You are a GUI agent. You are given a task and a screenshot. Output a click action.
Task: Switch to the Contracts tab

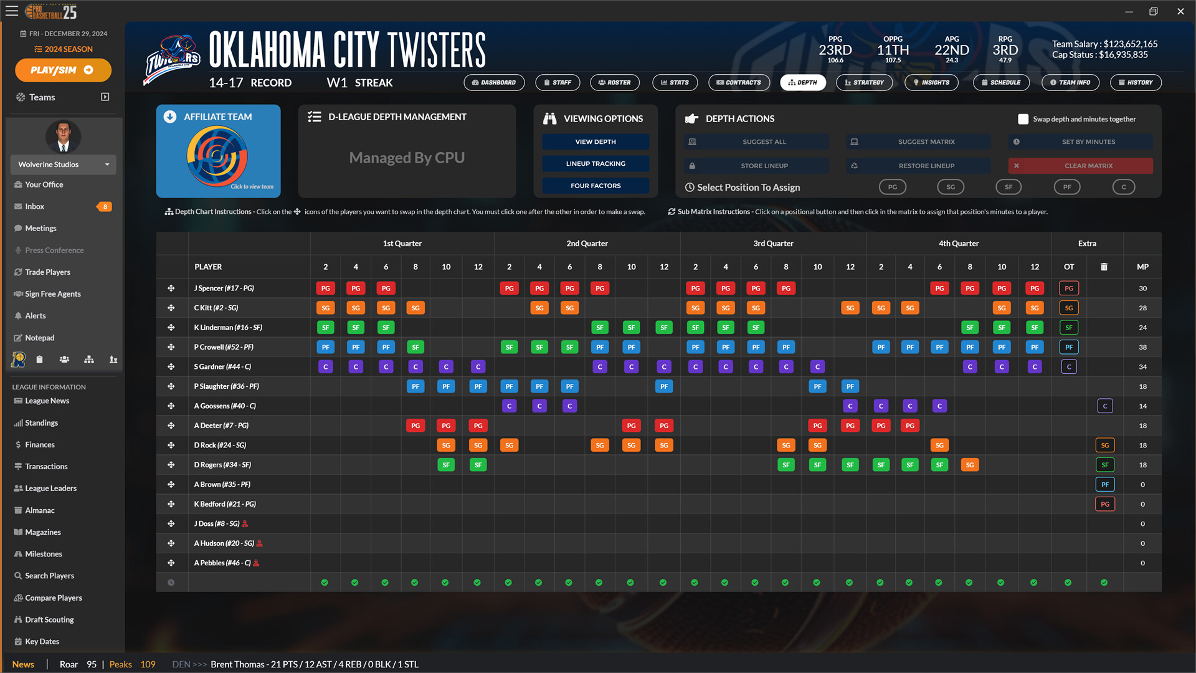739,82
